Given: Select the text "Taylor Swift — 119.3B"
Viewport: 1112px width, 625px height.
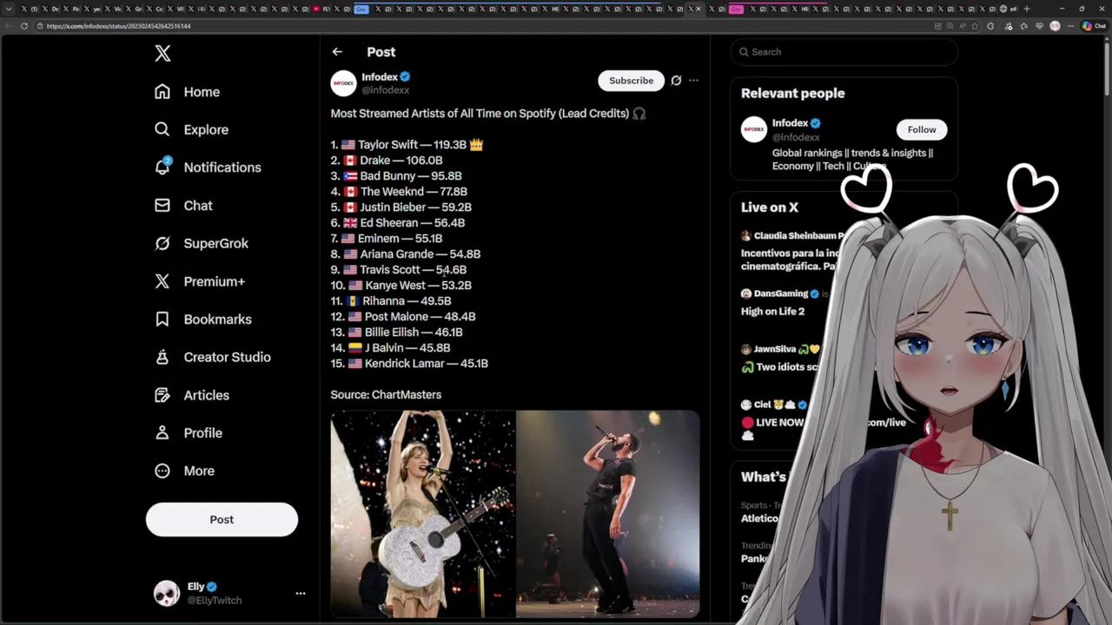Looking at the screenshot, I should pyautogui.click(x=412, y=145).
